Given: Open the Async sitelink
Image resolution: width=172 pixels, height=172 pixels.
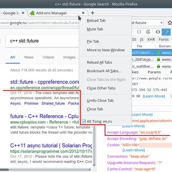Looking at the screenshot, I should coord(15,103).
